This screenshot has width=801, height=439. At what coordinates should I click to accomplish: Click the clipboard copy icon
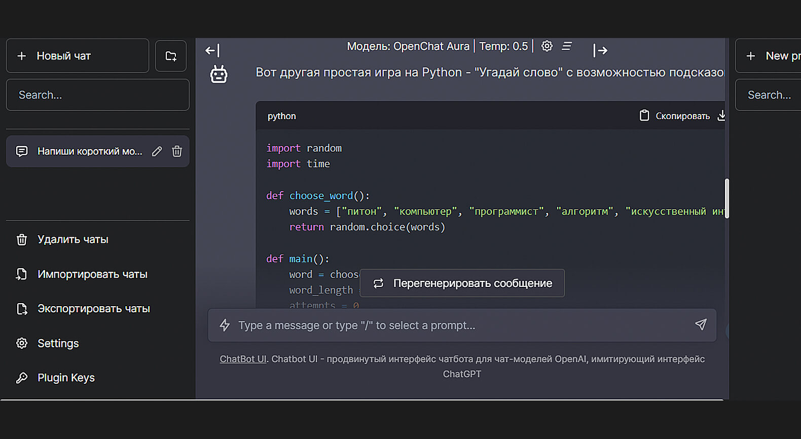[644, 116]
